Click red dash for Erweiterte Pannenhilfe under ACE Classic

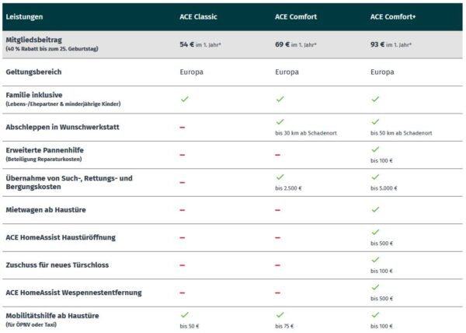pyautogui.click(x=183, y=155)
